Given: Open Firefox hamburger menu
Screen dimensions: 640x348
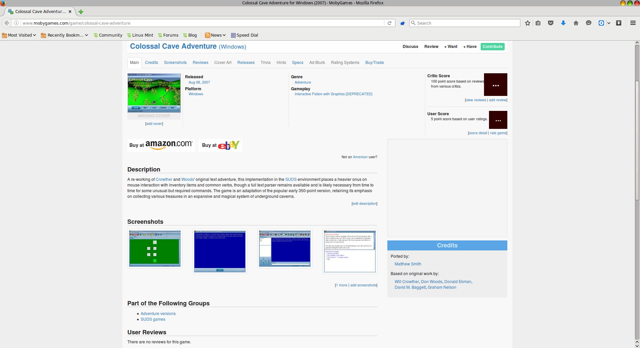Looking at the screenshot, I should [633, 23].
